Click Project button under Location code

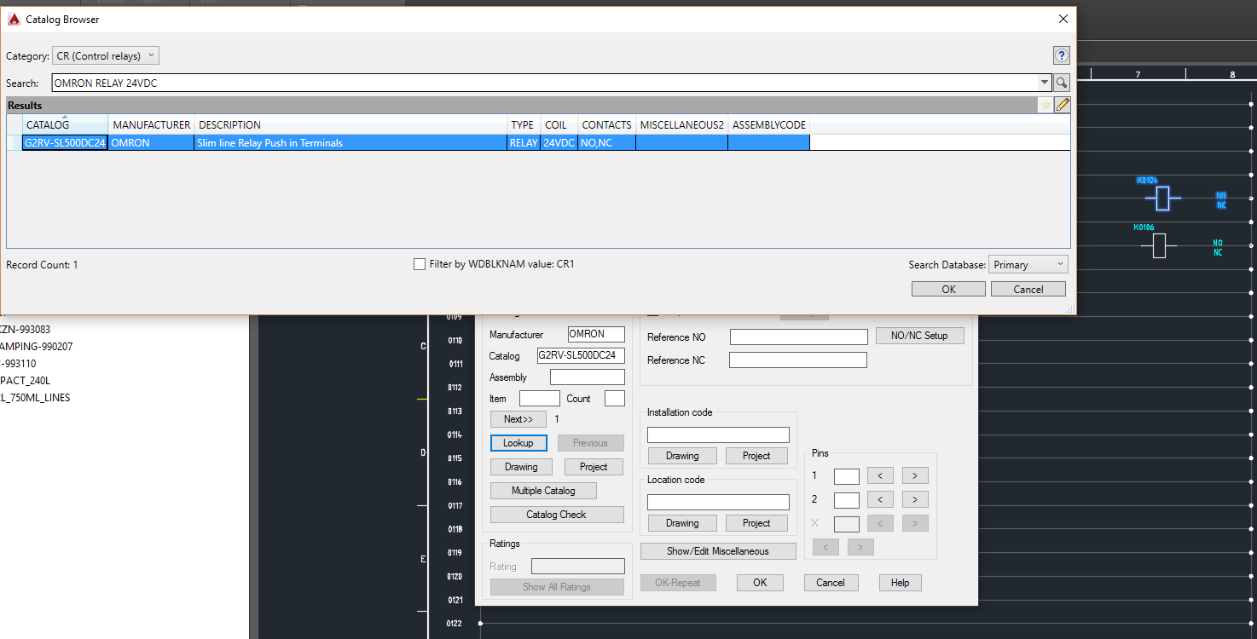[x=756, y=523]
